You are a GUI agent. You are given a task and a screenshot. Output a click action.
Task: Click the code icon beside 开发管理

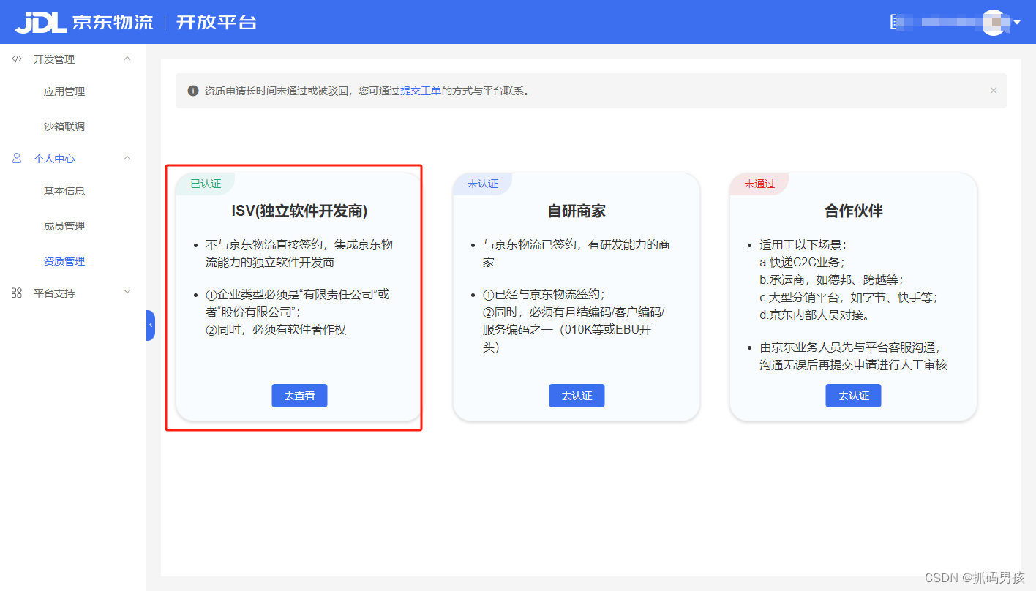point(17,59)
